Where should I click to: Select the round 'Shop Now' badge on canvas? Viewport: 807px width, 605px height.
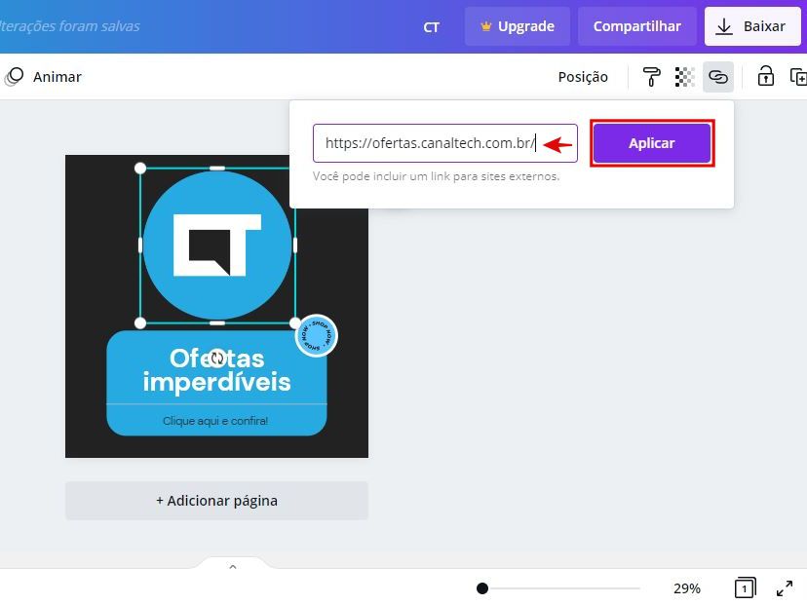click(x=317, y=335)
